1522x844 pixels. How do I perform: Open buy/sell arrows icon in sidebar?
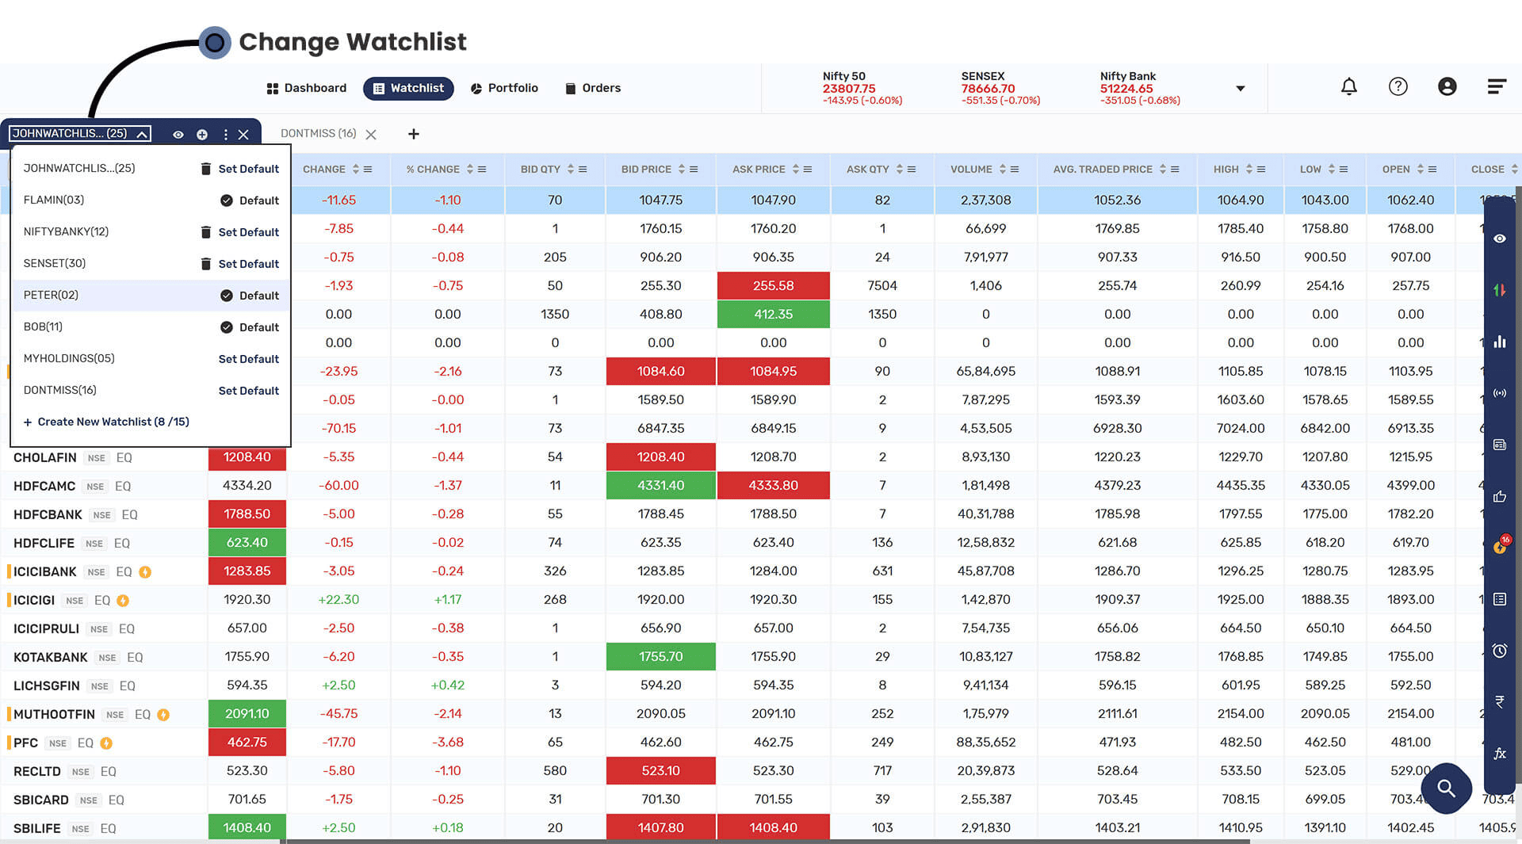click(x=1499, y=290)
